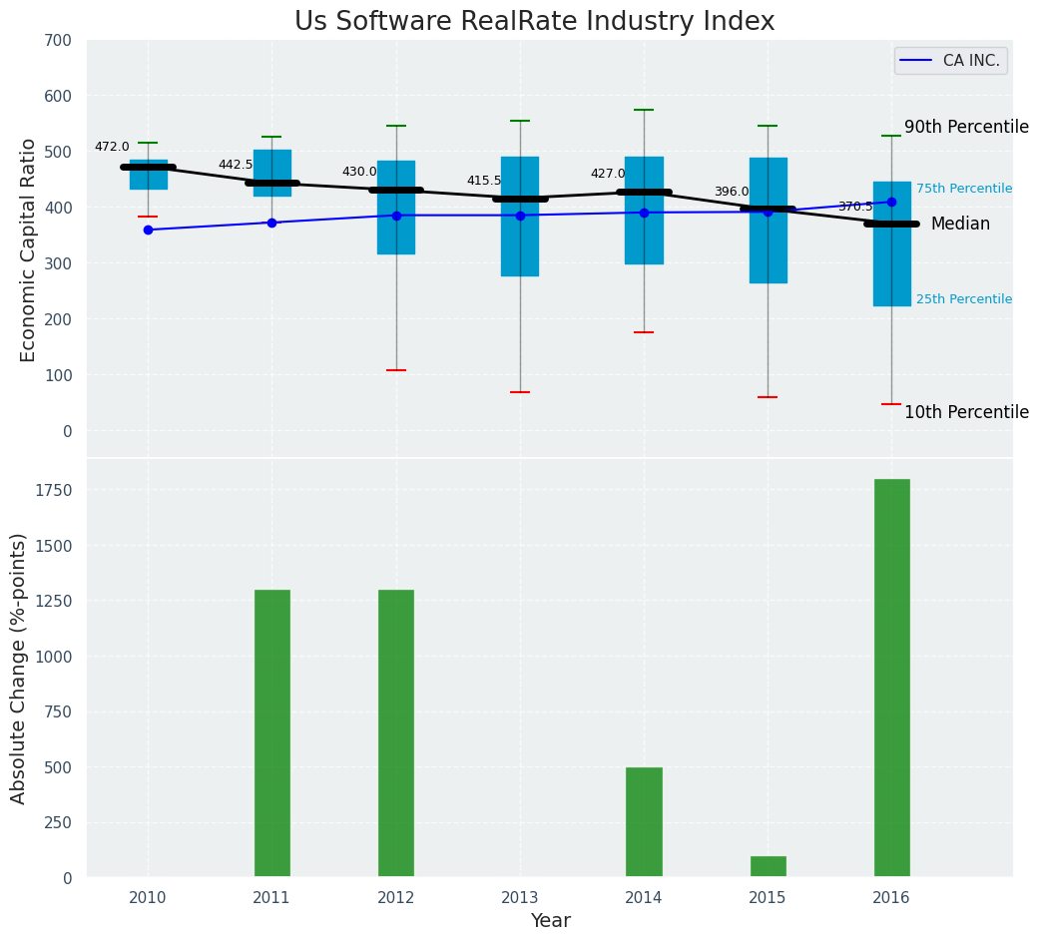Click the 'Median' annotation text
This screenshot has width=1039, height=940.
[x=960, y=225]
